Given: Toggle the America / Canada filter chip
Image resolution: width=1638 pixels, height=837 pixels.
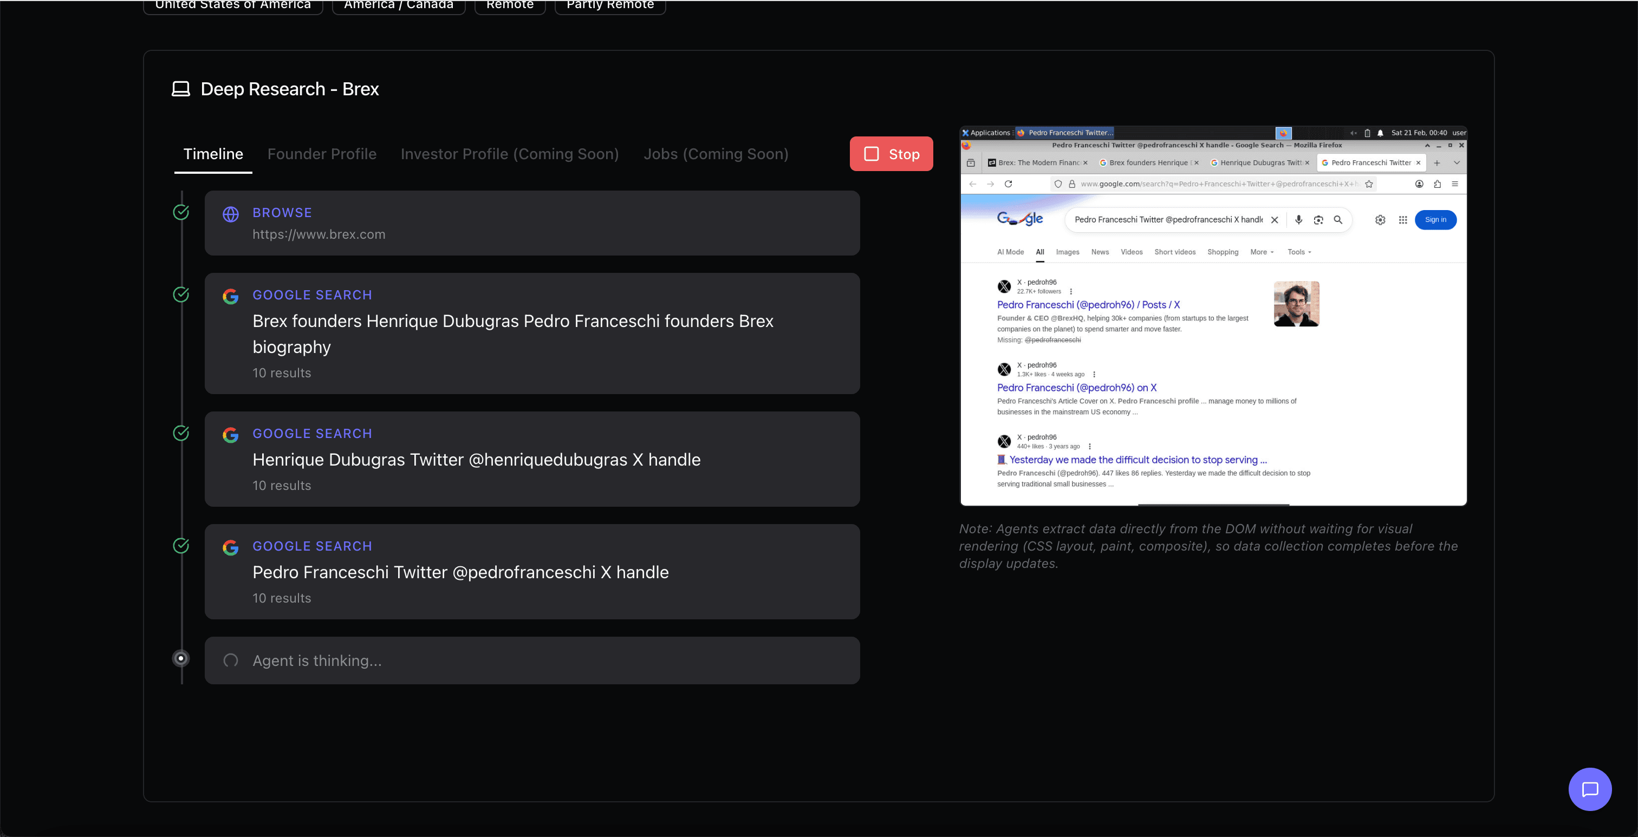Looking at the screenshot, I should [x=398, y=4].
